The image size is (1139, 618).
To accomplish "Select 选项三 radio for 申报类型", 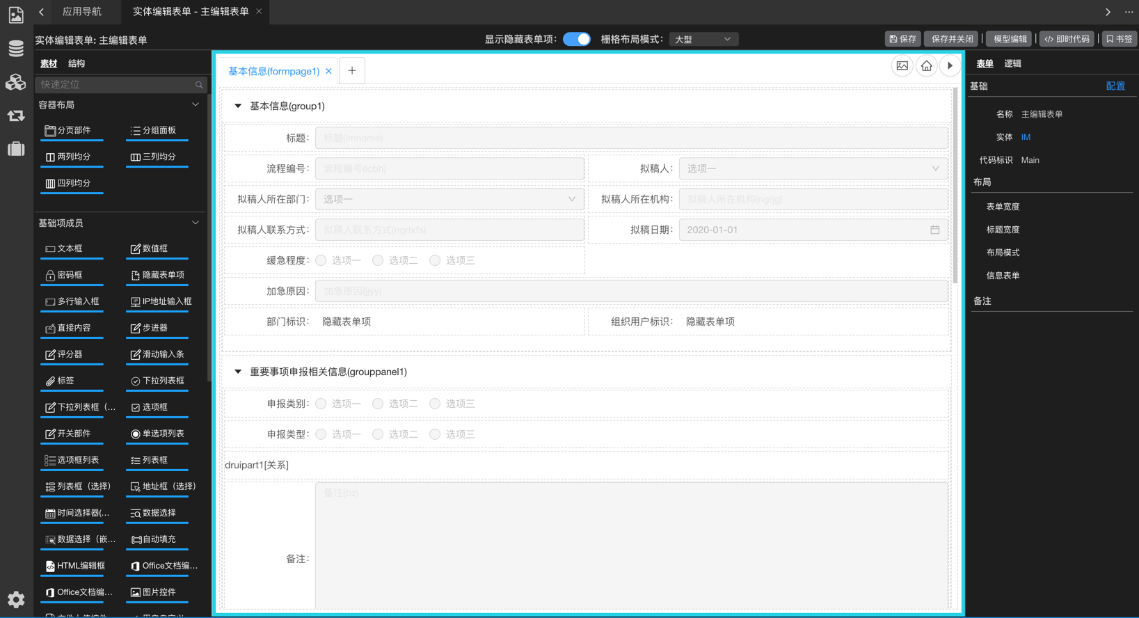I will pos(435,434).
